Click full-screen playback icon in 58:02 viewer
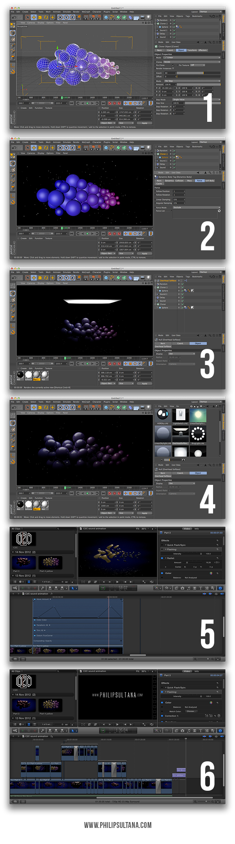 pos(144,582)
